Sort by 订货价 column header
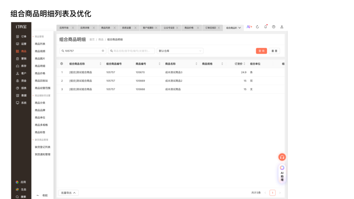354x199 pixels. point(239,64)
